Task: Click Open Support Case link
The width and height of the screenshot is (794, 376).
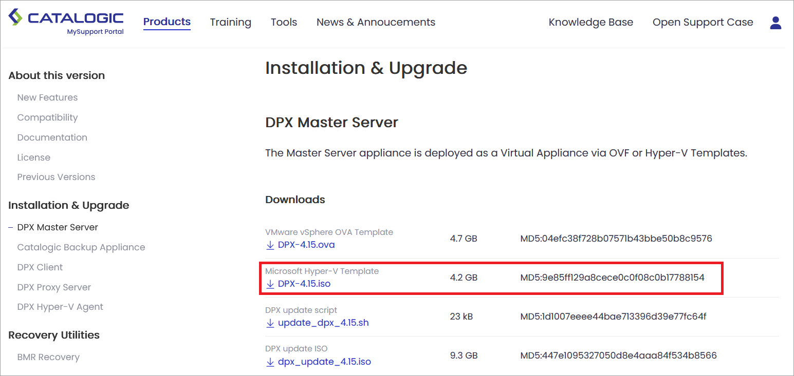Action: pyautogui.click(x=703, y=23)
